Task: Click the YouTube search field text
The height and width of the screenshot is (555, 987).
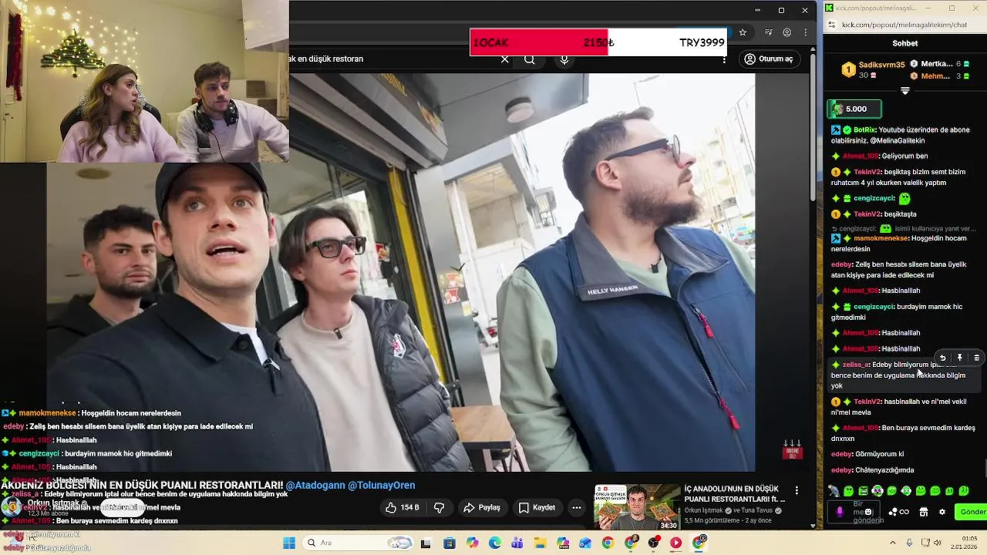Action: [x=326, y=59]
